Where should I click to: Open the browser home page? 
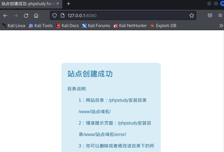click(x=36, y=15)
